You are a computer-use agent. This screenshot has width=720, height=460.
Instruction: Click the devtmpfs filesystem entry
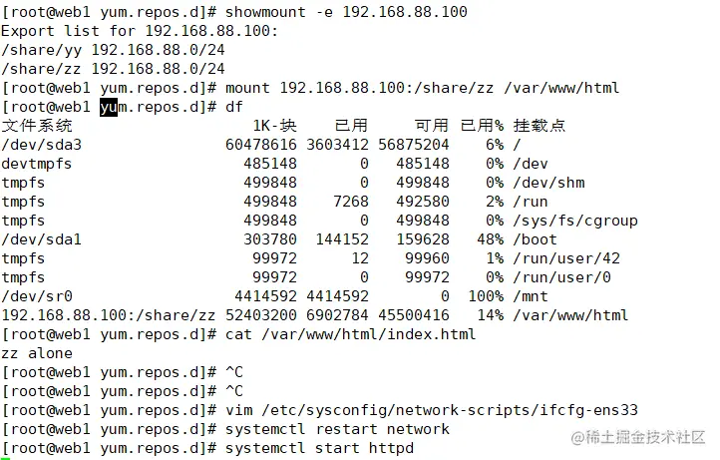click(x=37, y=164)
